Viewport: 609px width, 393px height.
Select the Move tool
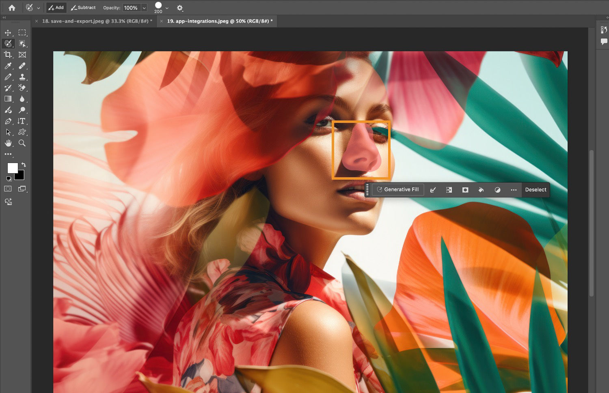(x=8, y=32)
